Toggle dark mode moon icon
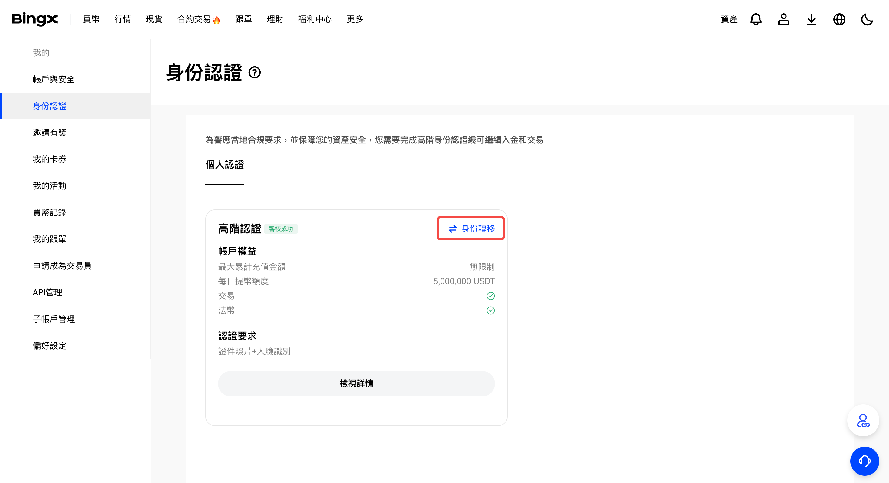 pyautogui.click(x=867, y=19)
